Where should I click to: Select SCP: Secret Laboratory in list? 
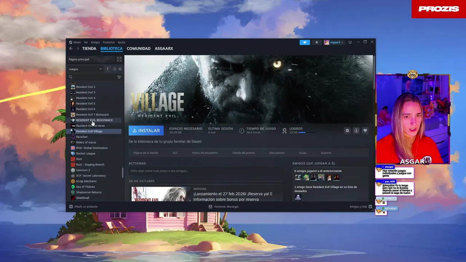coord(96,176)
